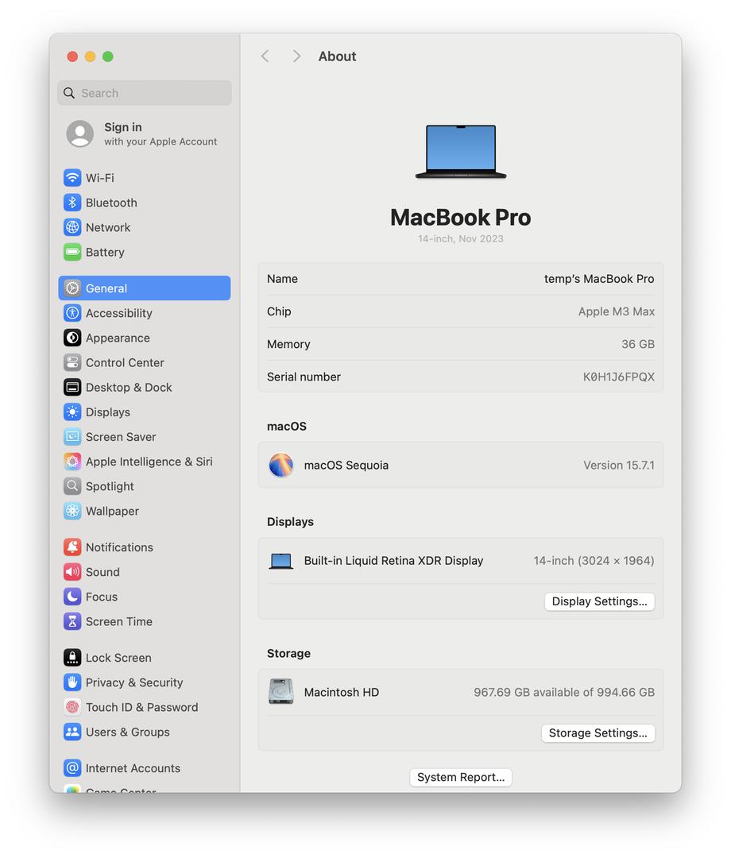Click the About page title
The image size is (731, 858).
click(x=337, y=56)
